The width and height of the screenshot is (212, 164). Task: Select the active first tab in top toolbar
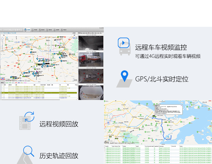coord(27,29)
